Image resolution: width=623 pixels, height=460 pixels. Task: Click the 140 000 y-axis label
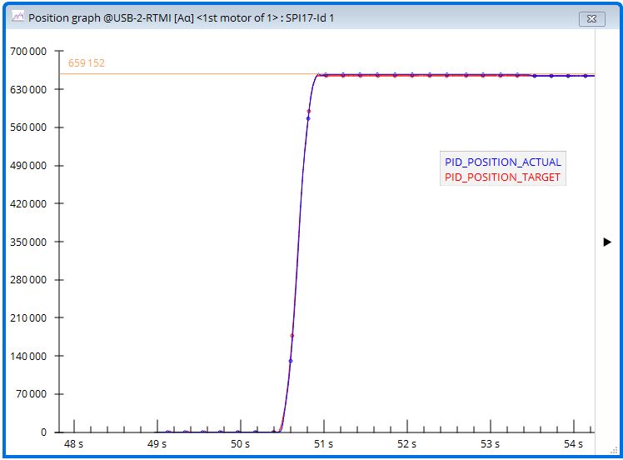pyautogui.click(x=28, y=356)
